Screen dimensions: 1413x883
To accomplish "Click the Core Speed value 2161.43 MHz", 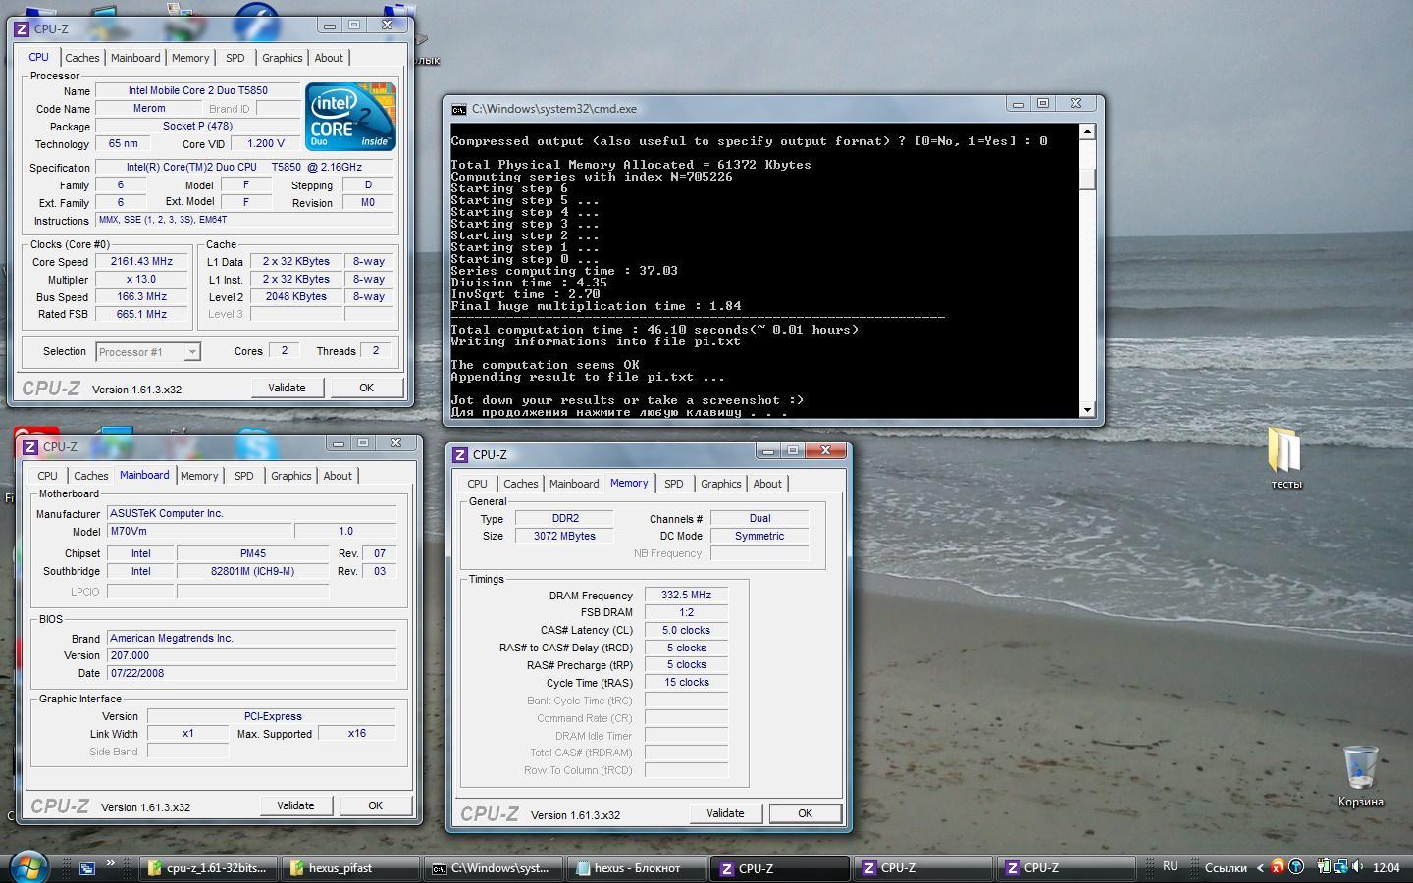I will tap(142, 262).
